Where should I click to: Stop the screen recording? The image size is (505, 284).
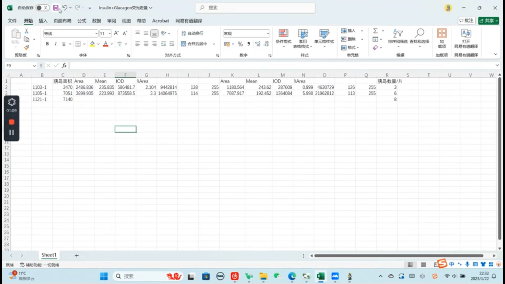12,122
